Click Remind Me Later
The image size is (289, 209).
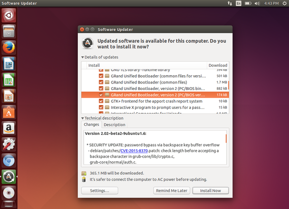coord(171,191)
